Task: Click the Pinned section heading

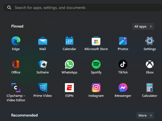Action: [x=17, y=26]
